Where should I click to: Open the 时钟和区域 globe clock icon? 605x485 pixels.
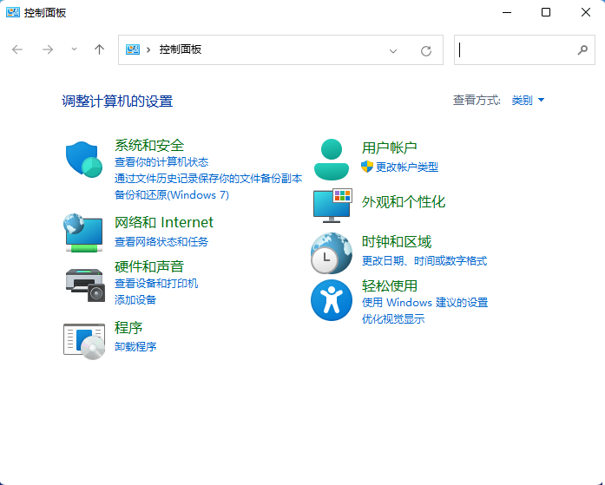(332, 252)
